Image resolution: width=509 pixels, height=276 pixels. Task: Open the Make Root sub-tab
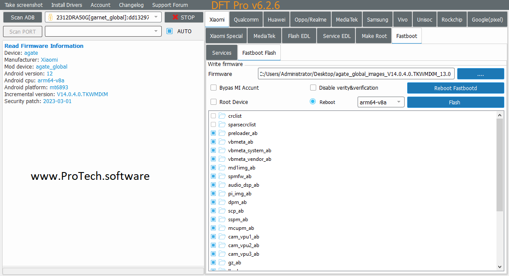point(374,36)
